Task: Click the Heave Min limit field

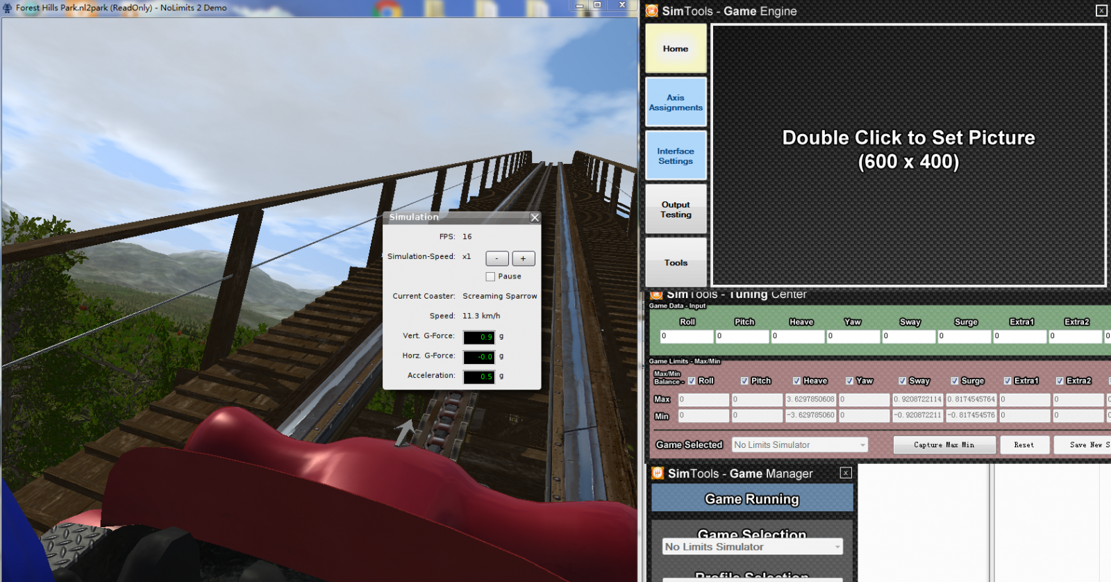Action: click(810, 415)
